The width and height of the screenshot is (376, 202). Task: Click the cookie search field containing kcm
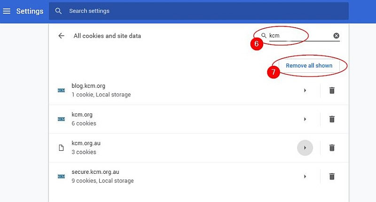[x=300, y=36]
